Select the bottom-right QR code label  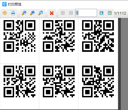click(98, 81)
